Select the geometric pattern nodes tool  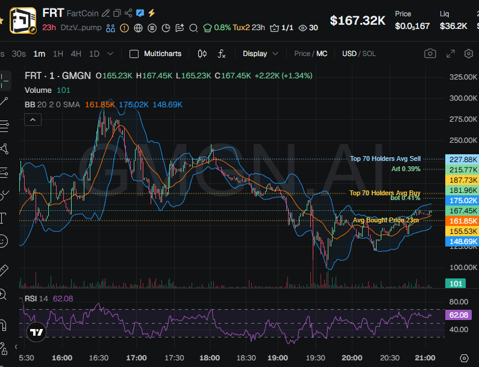[4, 149]
